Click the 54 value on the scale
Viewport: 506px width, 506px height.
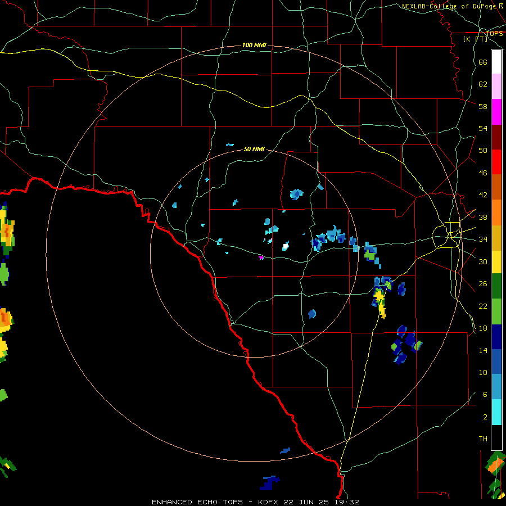[x=483, y=128]
